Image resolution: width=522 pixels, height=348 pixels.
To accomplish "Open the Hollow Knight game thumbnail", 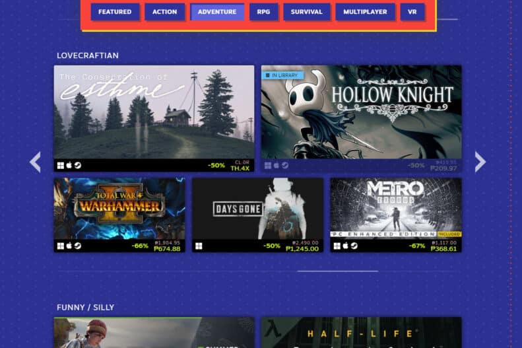I will [361, 112].
